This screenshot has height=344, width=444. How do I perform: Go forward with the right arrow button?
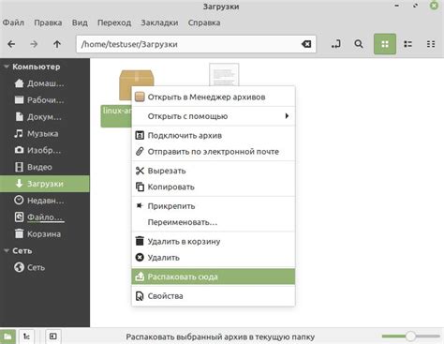34,44
